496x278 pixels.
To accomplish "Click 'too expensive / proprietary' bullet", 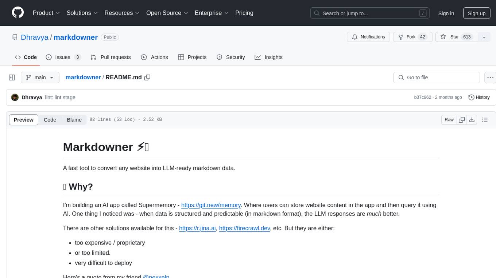I will (x=110, y=243).
